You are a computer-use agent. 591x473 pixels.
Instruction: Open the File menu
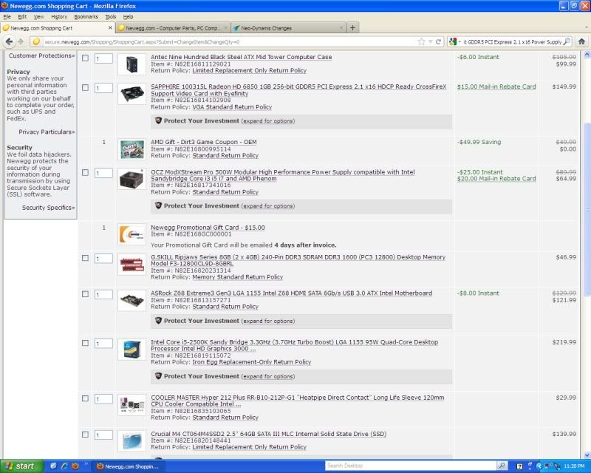(7, 17)
